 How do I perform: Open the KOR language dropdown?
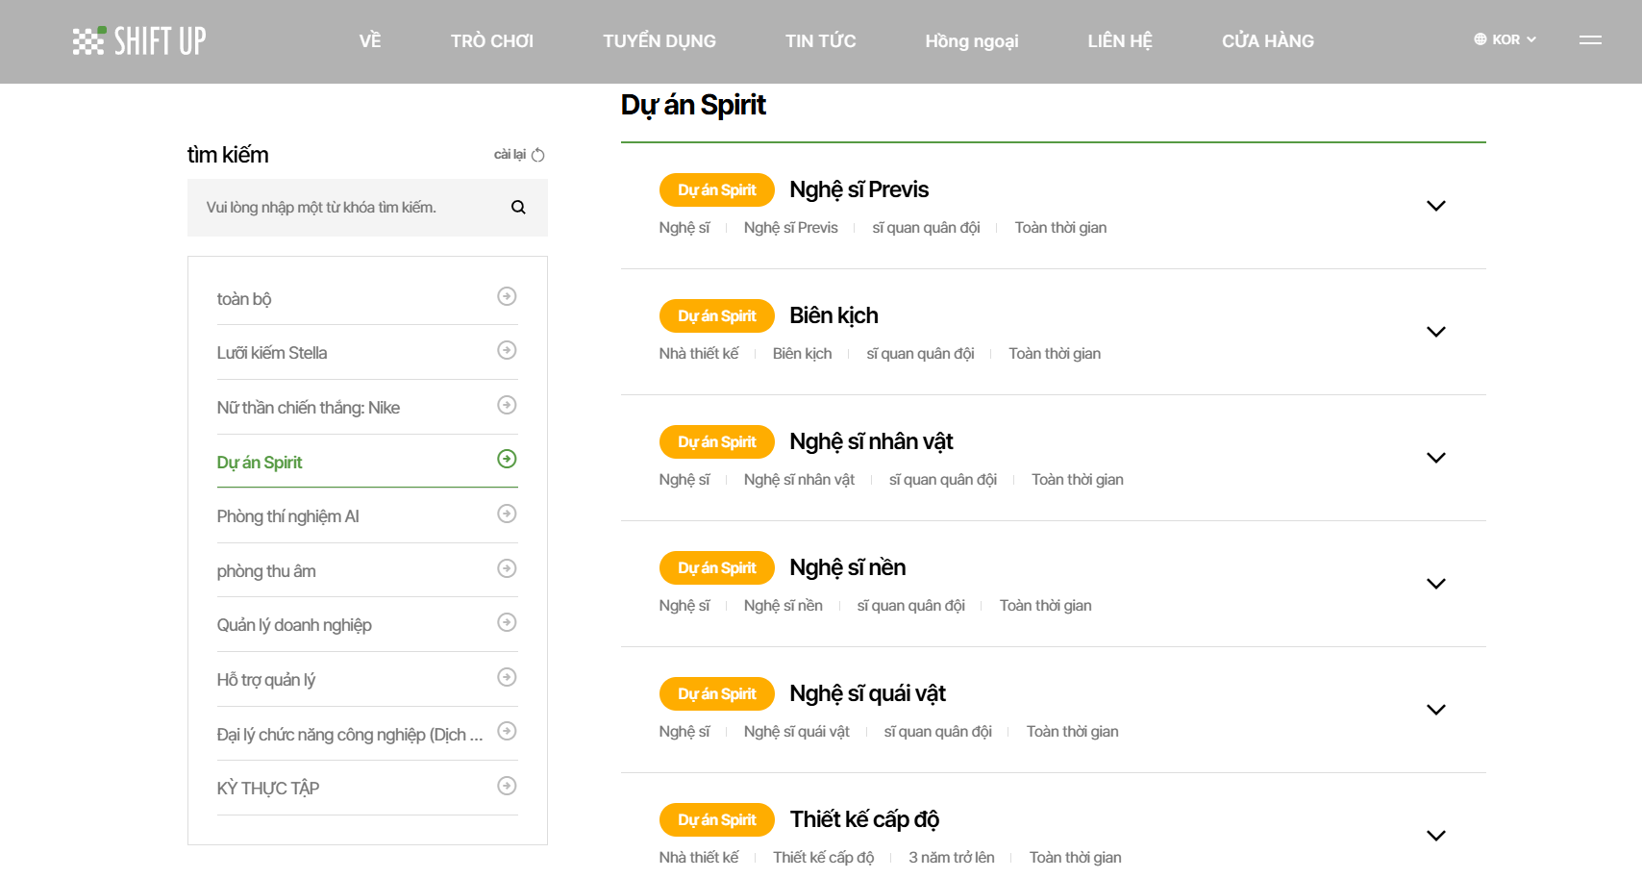1505,40
